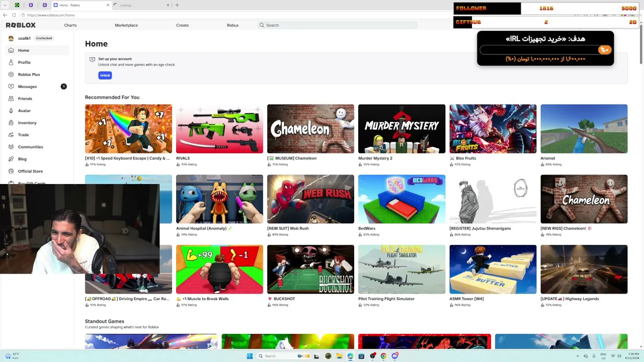Open the Jujutsu Shenanigans thumbnail
The image size is (644, 362).
pos(493,199)
